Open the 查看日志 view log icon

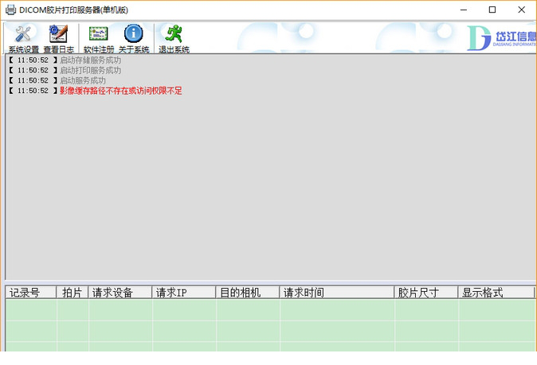click(x=59, y=39)
